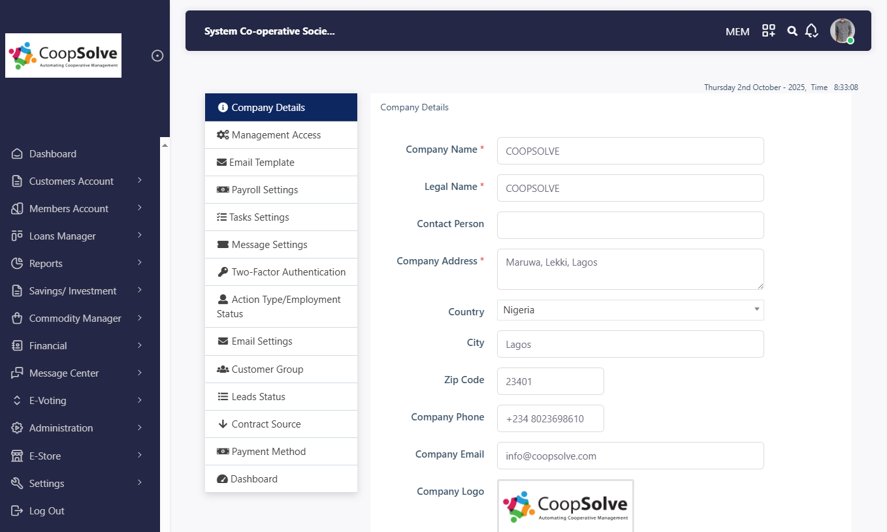The width and height of the screenshot is (887, 532).
Task: Click the Dashboard home icon in sidebar
Action: click(17, 154)
